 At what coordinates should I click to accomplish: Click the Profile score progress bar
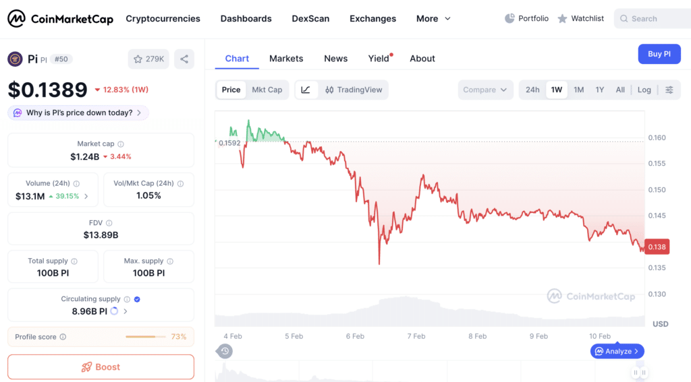tap(146, 337)
